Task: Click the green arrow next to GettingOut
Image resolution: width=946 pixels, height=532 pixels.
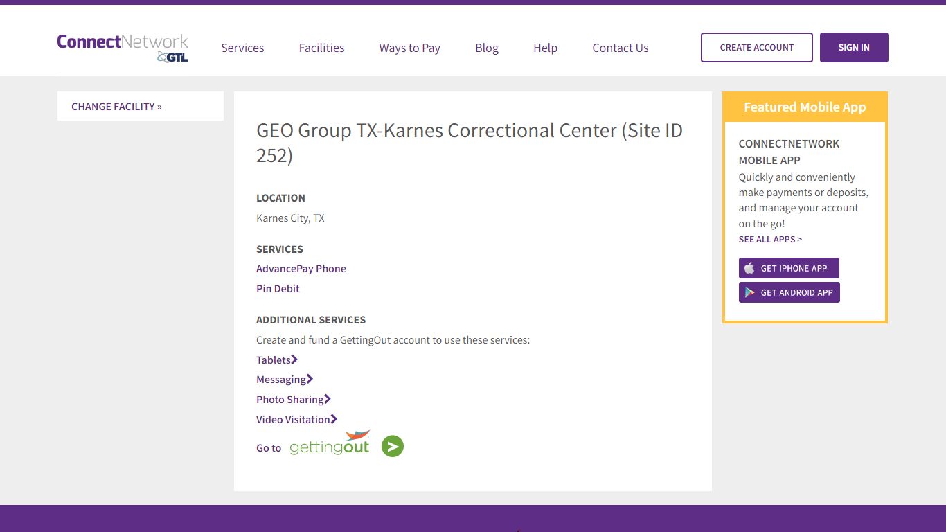Action: tap(393, 447)
